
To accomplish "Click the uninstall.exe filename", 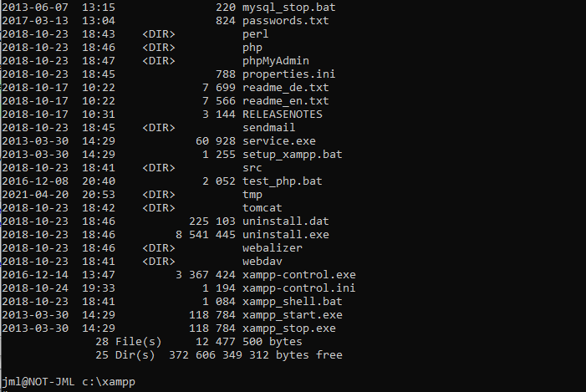I will tap(286, 235).
